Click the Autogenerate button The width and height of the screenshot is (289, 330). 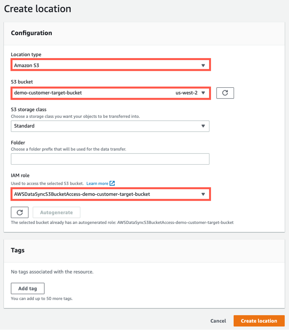tap(56, 212)
